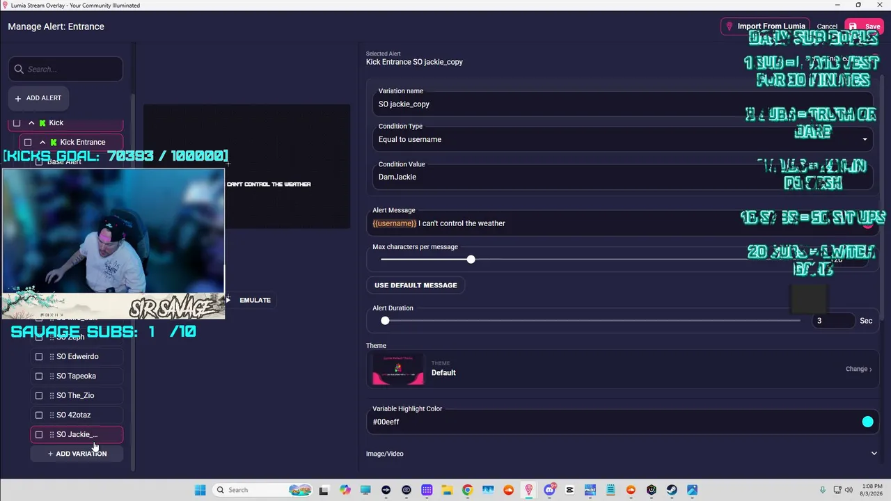Cancel the alert editing
Image resolution: width=891 pixels, height=501 pixels.
pos(827,26)
